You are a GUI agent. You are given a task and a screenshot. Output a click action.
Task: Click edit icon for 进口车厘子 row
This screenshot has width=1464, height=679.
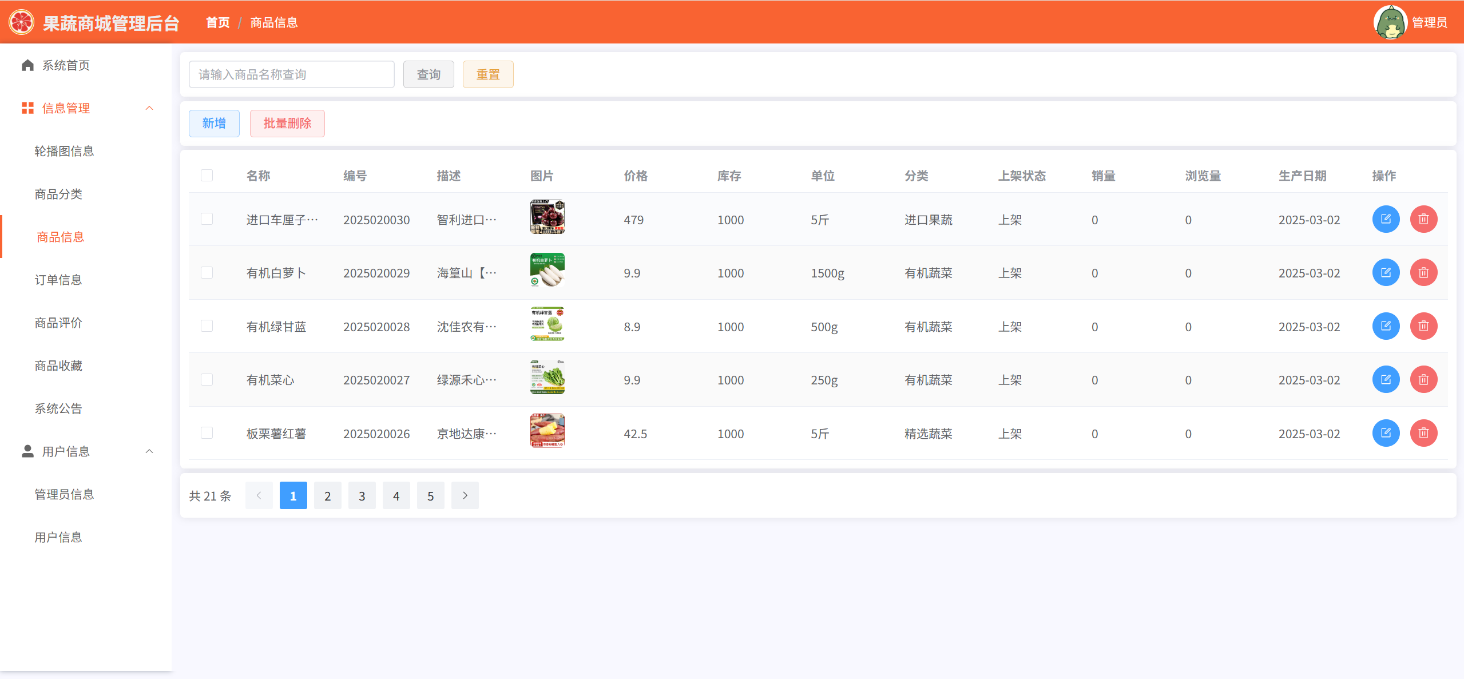pyautogui.click(x=1385, y=219)
